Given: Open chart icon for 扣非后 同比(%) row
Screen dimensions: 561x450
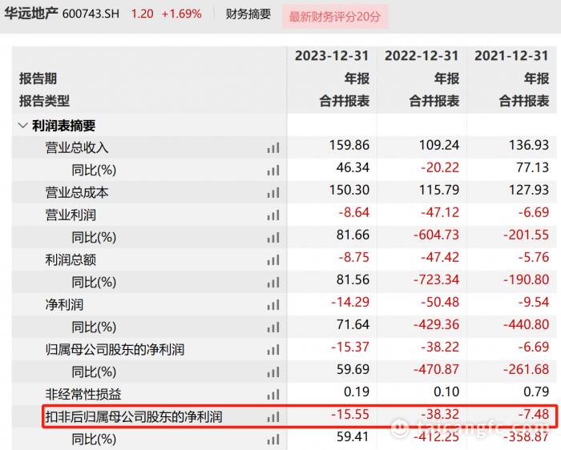Looking at the screenshot, I should 273,440.
